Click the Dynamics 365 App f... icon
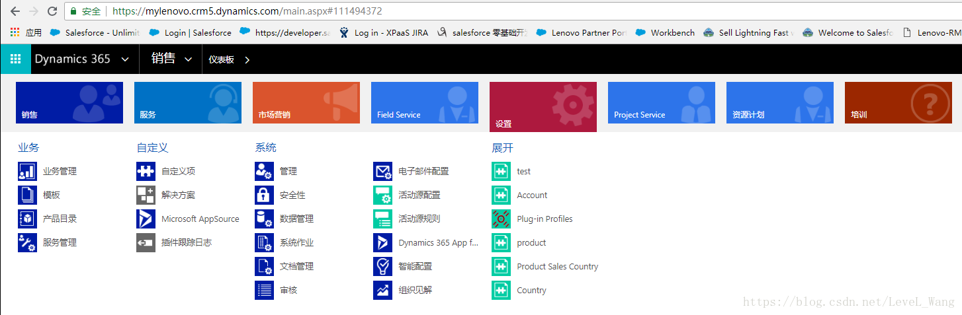The width and height of the screenshot is (962, 315). 382,242
